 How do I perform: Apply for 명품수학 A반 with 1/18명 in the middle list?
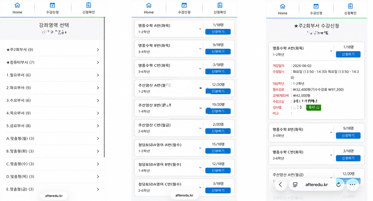[218, 32]
